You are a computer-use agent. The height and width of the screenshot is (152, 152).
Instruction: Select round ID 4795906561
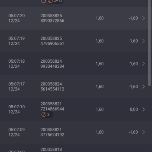[52, 43]
